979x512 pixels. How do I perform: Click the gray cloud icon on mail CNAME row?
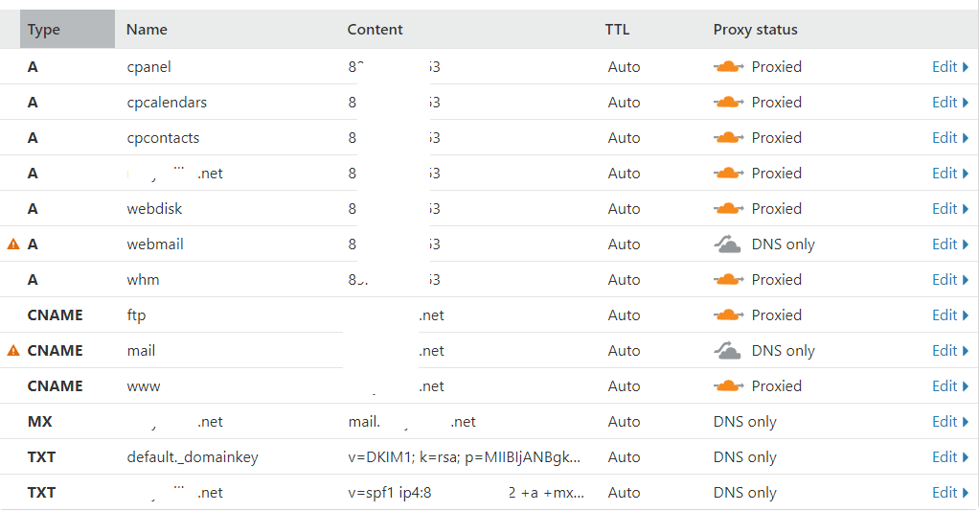(727, 350)
